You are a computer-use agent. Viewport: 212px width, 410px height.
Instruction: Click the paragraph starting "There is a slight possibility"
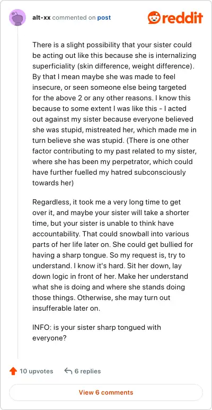pyautogui.click(x=114, y=114)
